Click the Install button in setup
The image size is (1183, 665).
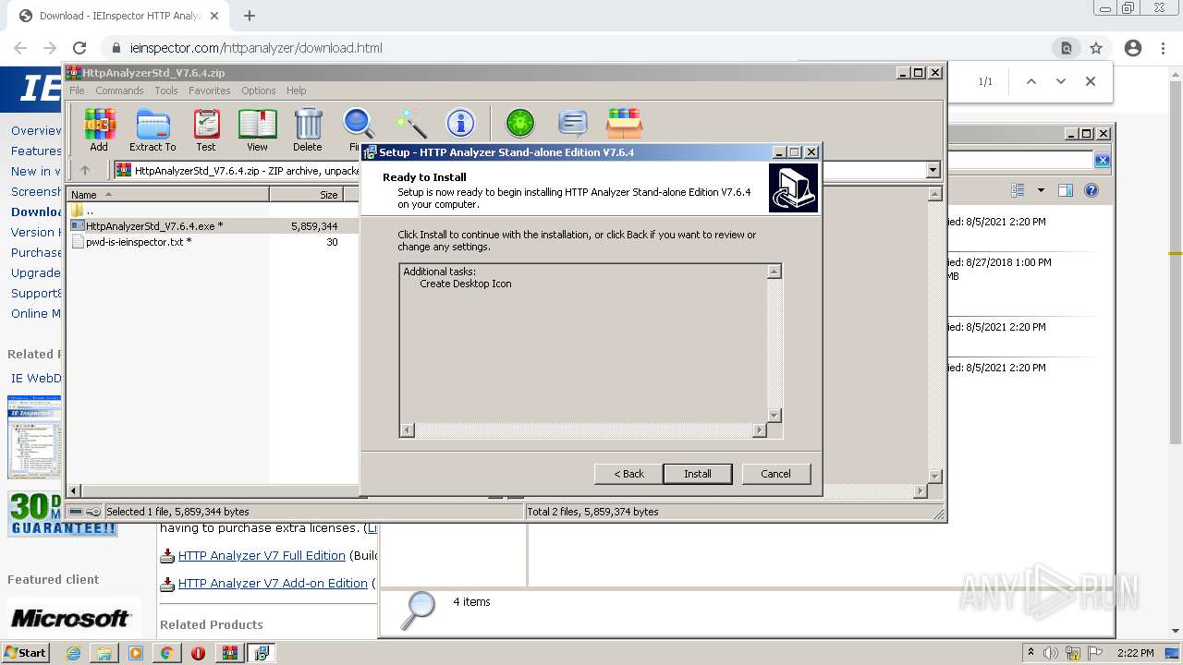pos(698,474)
